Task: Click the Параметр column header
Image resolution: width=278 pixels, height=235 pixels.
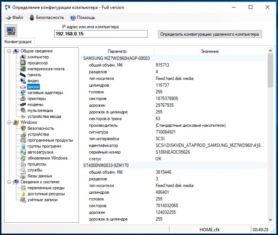Action: pyautogui.click(x=117, y=51)
